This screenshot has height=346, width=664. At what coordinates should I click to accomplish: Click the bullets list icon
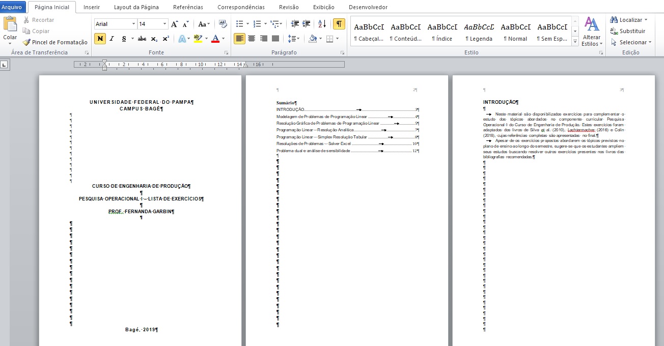[x=240, y=24]
